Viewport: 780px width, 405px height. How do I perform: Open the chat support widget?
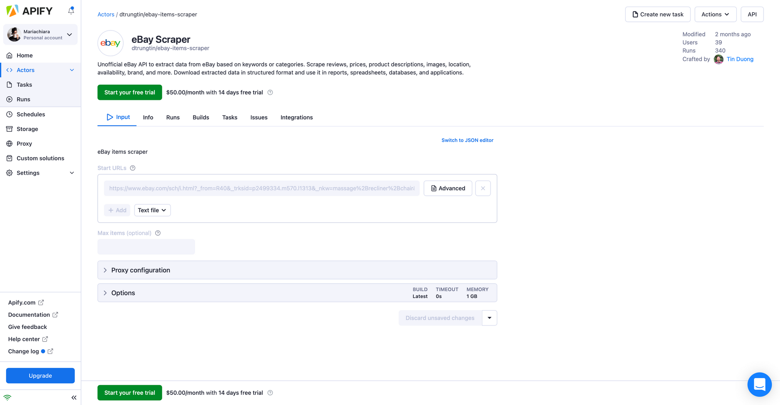coord(759,385)
